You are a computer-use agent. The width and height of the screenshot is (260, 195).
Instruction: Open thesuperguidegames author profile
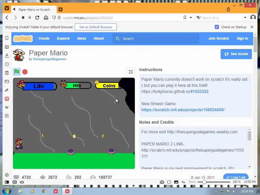coord(50,59)
